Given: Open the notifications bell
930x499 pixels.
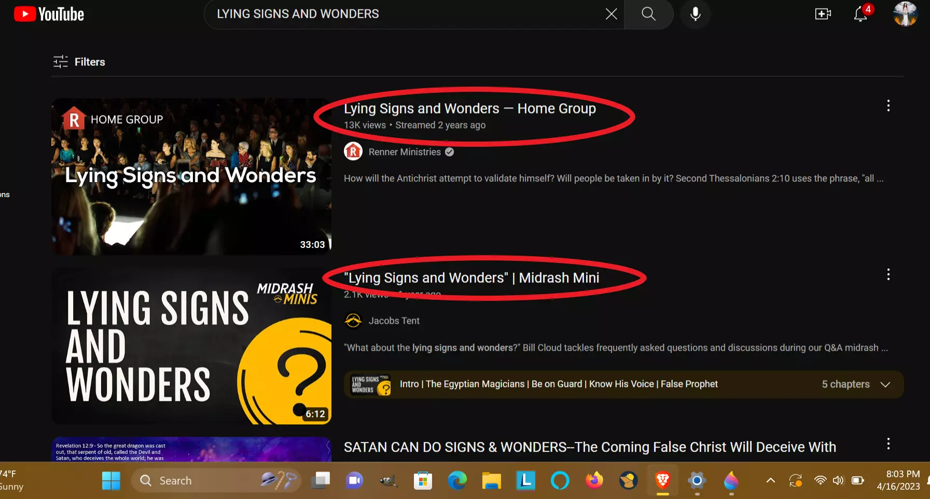Looking at the screenshot, I should pos(860,14).
